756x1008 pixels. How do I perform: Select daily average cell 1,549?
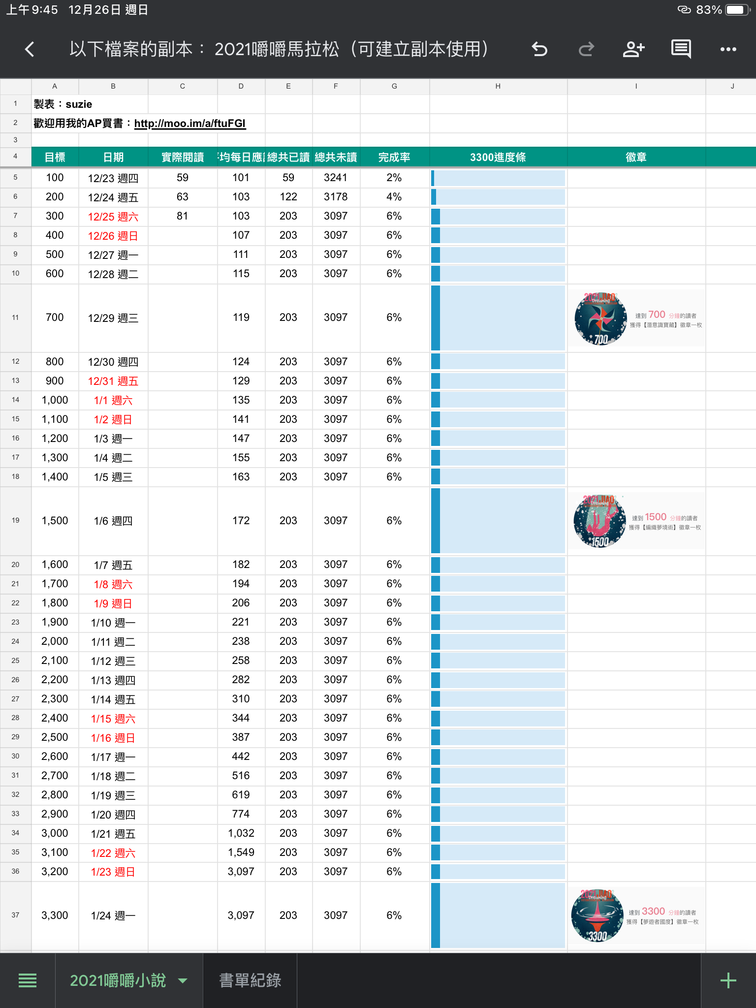pos(241,852)
